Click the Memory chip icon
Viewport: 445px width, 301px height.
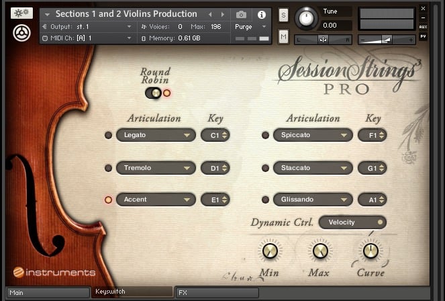(x=144, y=38)
